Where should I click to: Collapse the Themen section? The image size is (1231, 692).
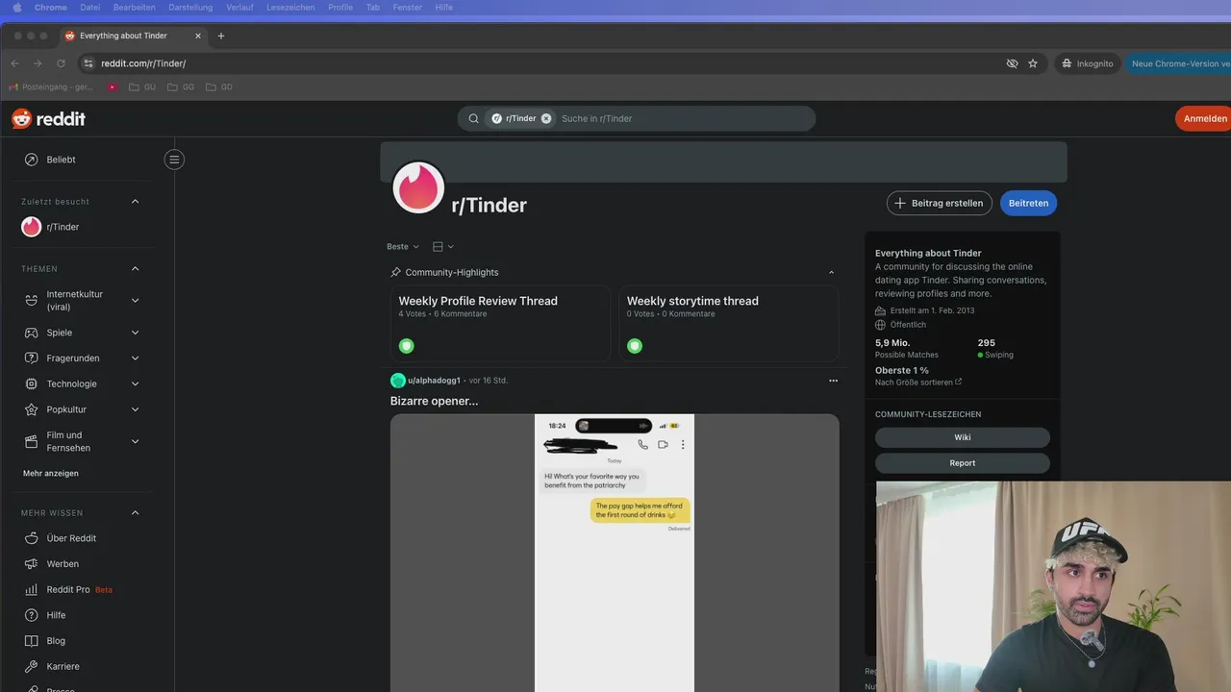coord(135,269)
